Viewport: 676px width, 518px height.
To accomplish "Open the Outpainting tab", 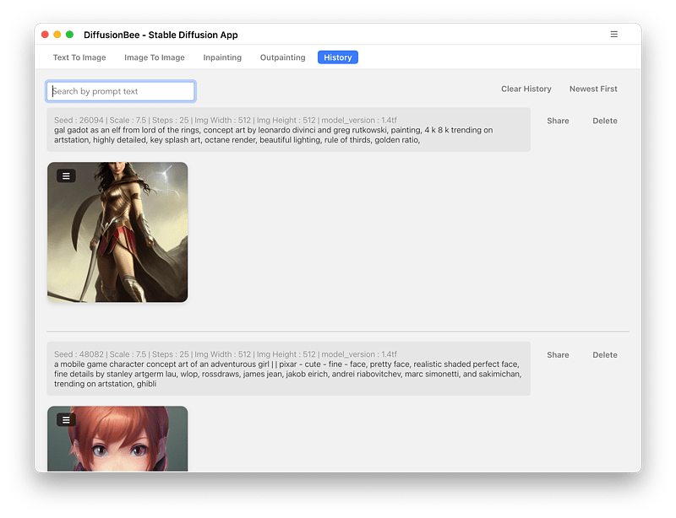I will tap(282, 57).
